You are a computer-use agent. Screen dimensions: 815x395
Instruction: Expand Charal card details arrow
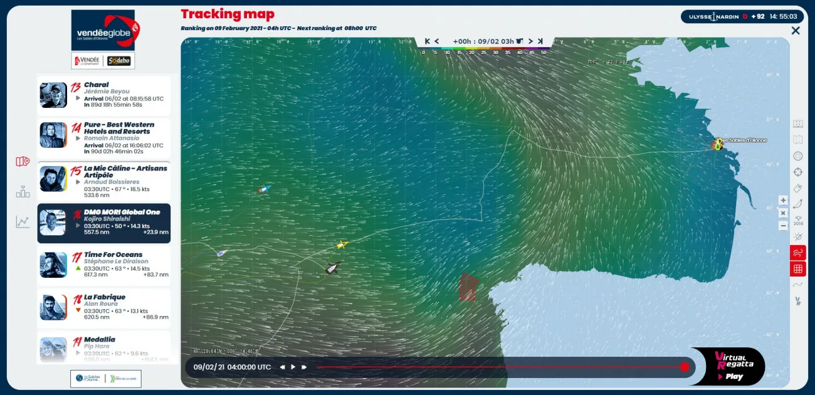pyautogui.click(x=78, y=98)
